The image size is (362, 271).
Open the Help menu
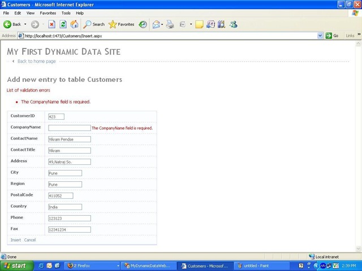[80, 13]
